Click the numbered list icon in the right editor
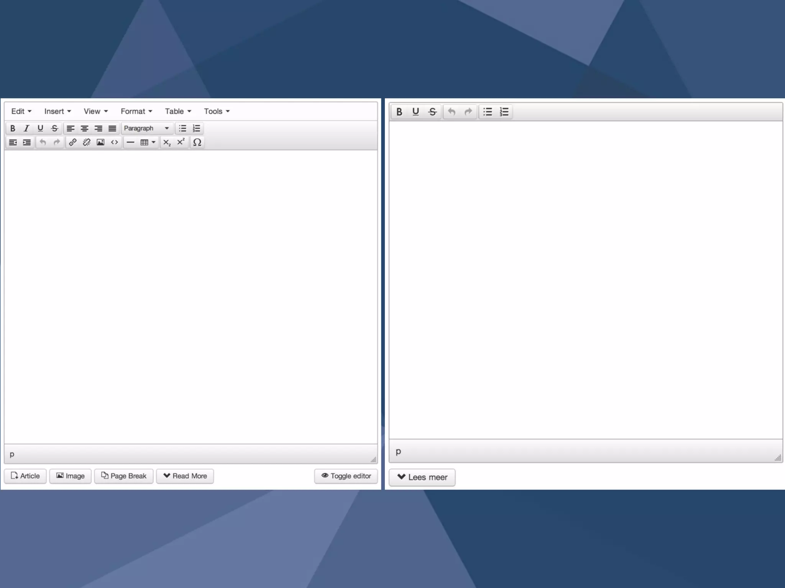Screen dimensions: 785x588 pyautogui.click(x=504, y=112)
